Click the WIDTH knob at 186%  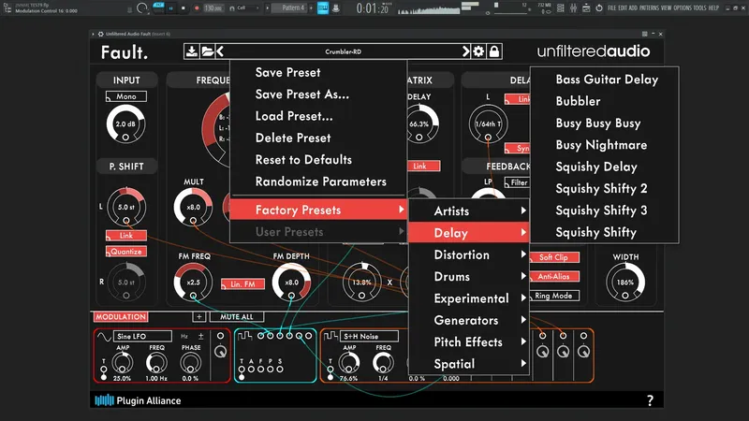pos(625,283)
